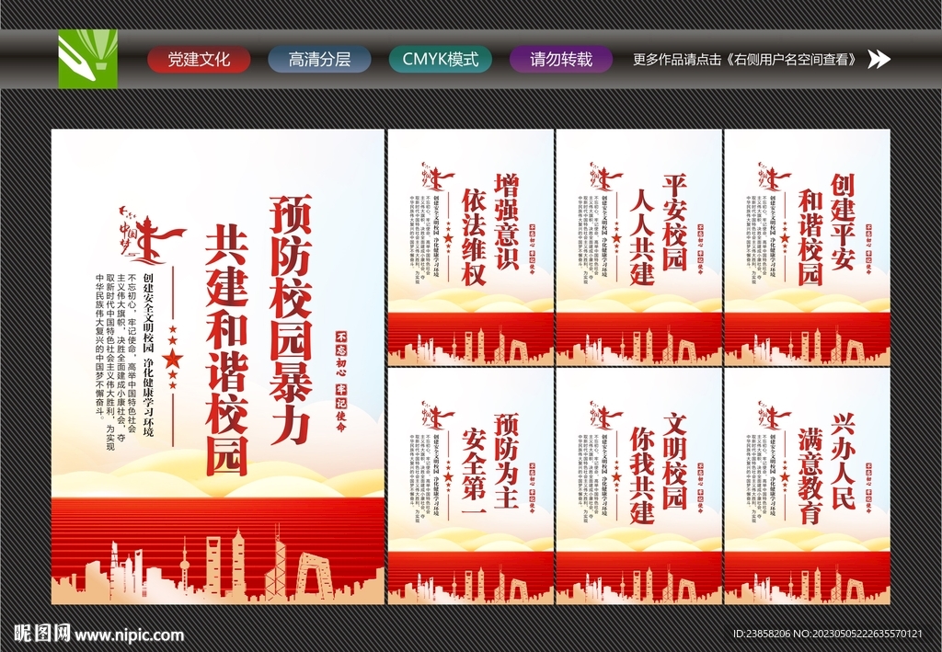Click the green CMYK模式 pill button
The height and width of the screenshot is (652, 942).
pos(441,60)
